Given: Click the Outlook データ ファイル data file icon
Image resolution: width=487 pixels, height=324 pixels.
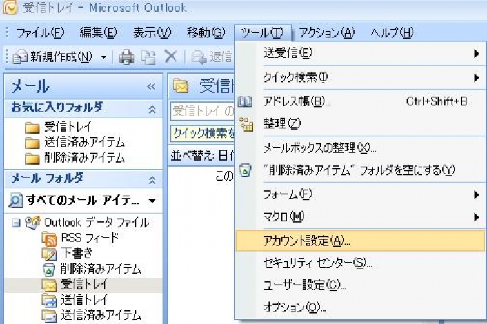Looking at the screenshot, I should [x=33, y=223].
